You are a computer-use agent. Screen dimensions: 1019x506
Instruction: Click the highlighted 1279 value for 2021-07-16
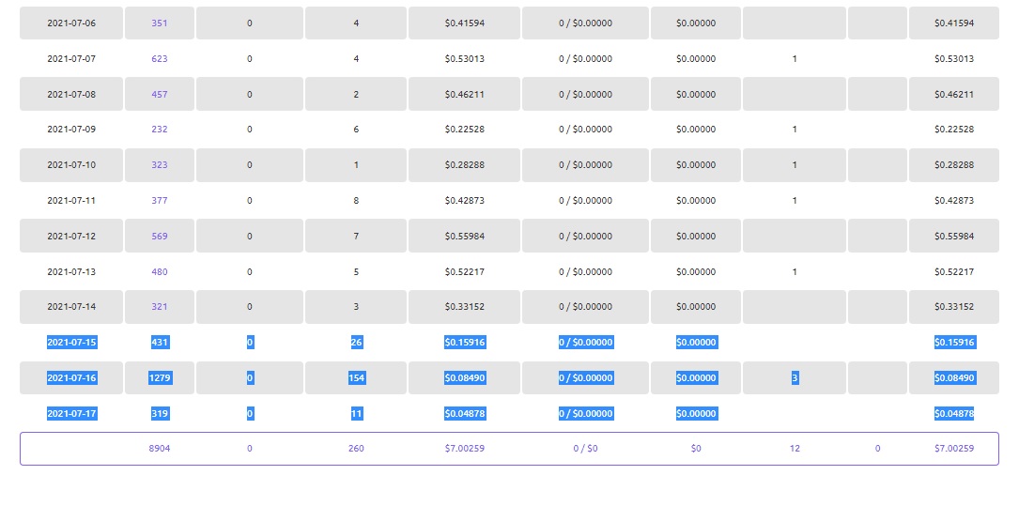(x=160, y=377)
